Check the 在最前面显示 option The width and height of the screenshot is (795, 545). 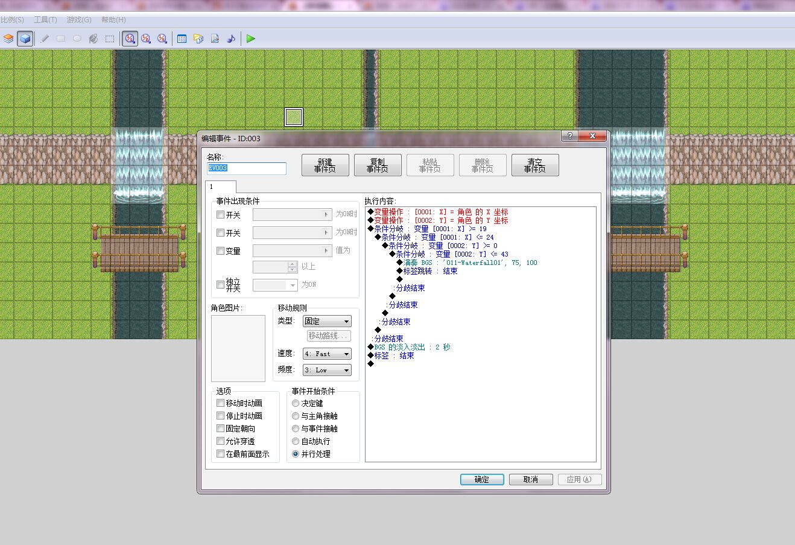point(220,454)
